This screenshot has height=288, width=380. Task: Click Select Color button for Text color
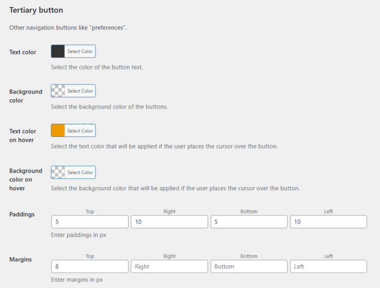pos(80,51)
